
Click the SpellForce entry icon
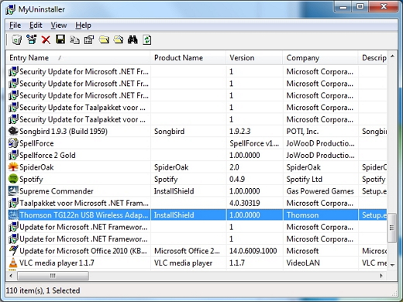(x=13, y=143)
